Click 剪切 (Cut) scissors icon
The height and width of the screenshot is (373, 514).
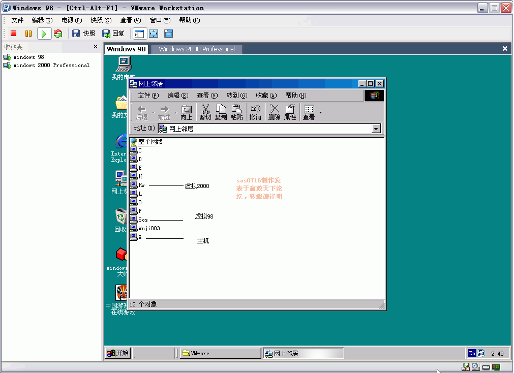205,112
